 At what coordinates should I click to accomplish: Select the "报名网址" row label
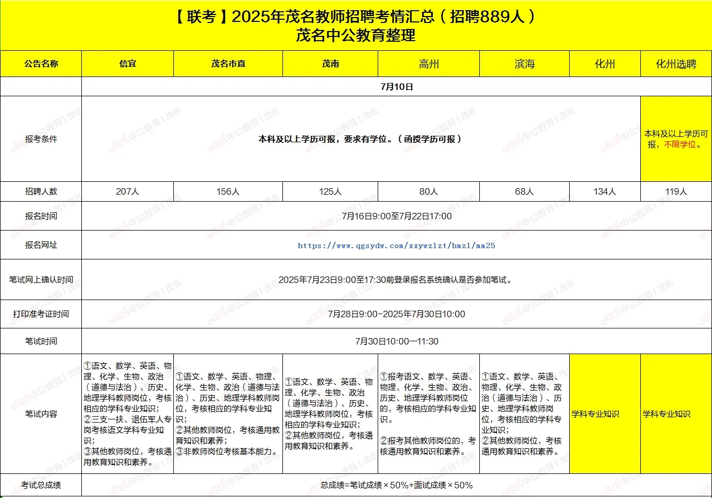coord(41,245)
